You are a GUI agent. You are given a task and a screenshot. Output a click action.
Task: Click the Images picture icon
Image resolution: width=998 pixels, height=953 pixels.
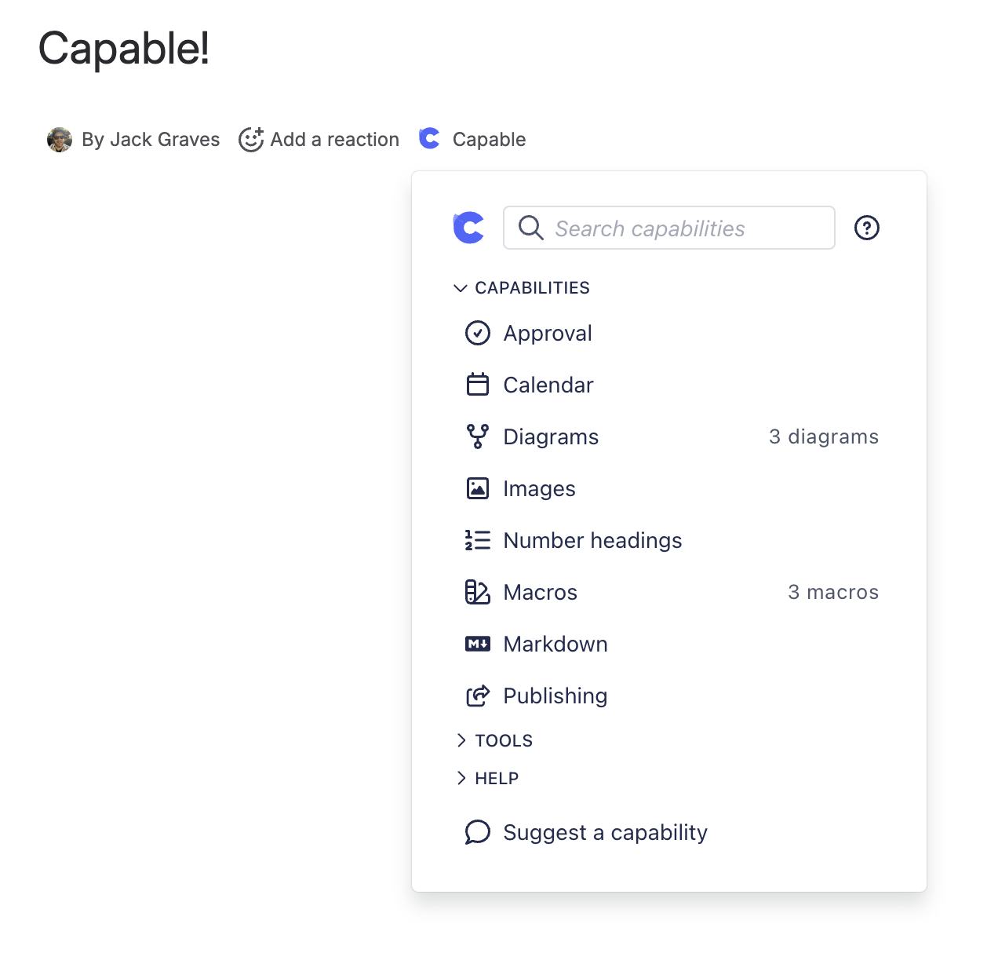pyautogui.click(x=478, y=488)
